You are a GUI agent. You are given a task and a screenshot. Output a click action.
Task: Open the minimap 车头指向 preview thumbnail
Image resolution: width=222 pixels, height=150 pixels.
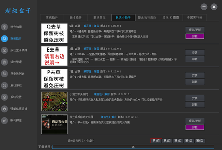tap(54, 101)
